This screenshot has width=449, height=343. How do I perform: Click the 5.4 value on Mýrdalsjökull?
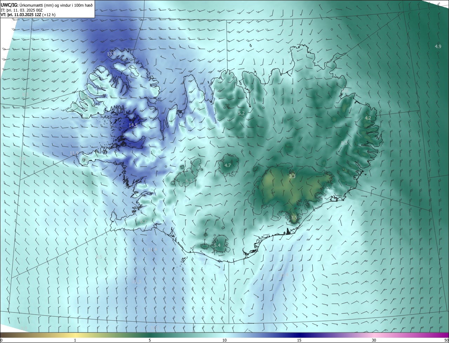click(217, 245)
